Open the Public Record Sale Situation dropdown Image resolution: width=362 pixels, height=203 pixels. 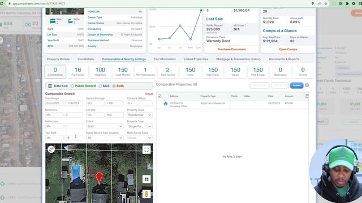coord(104,138)
